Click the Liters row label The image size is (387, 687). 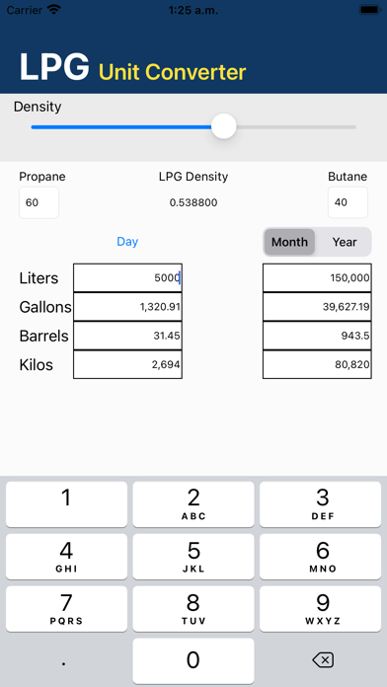click(x=39, y=278)
